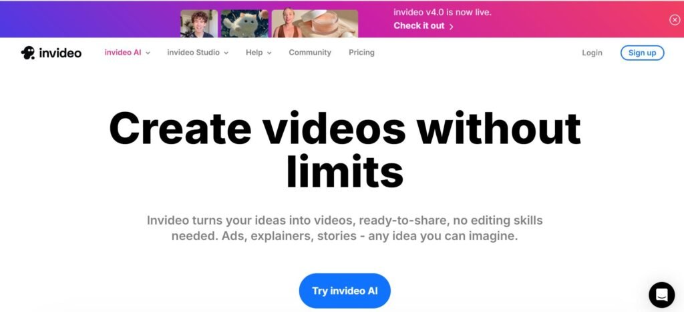Click the woman with cosmetics thumbnail

click(314, 23)
